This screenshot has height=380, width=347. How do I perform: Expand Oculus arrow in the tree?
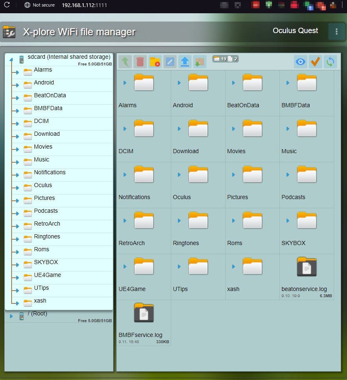coord(17,188)
